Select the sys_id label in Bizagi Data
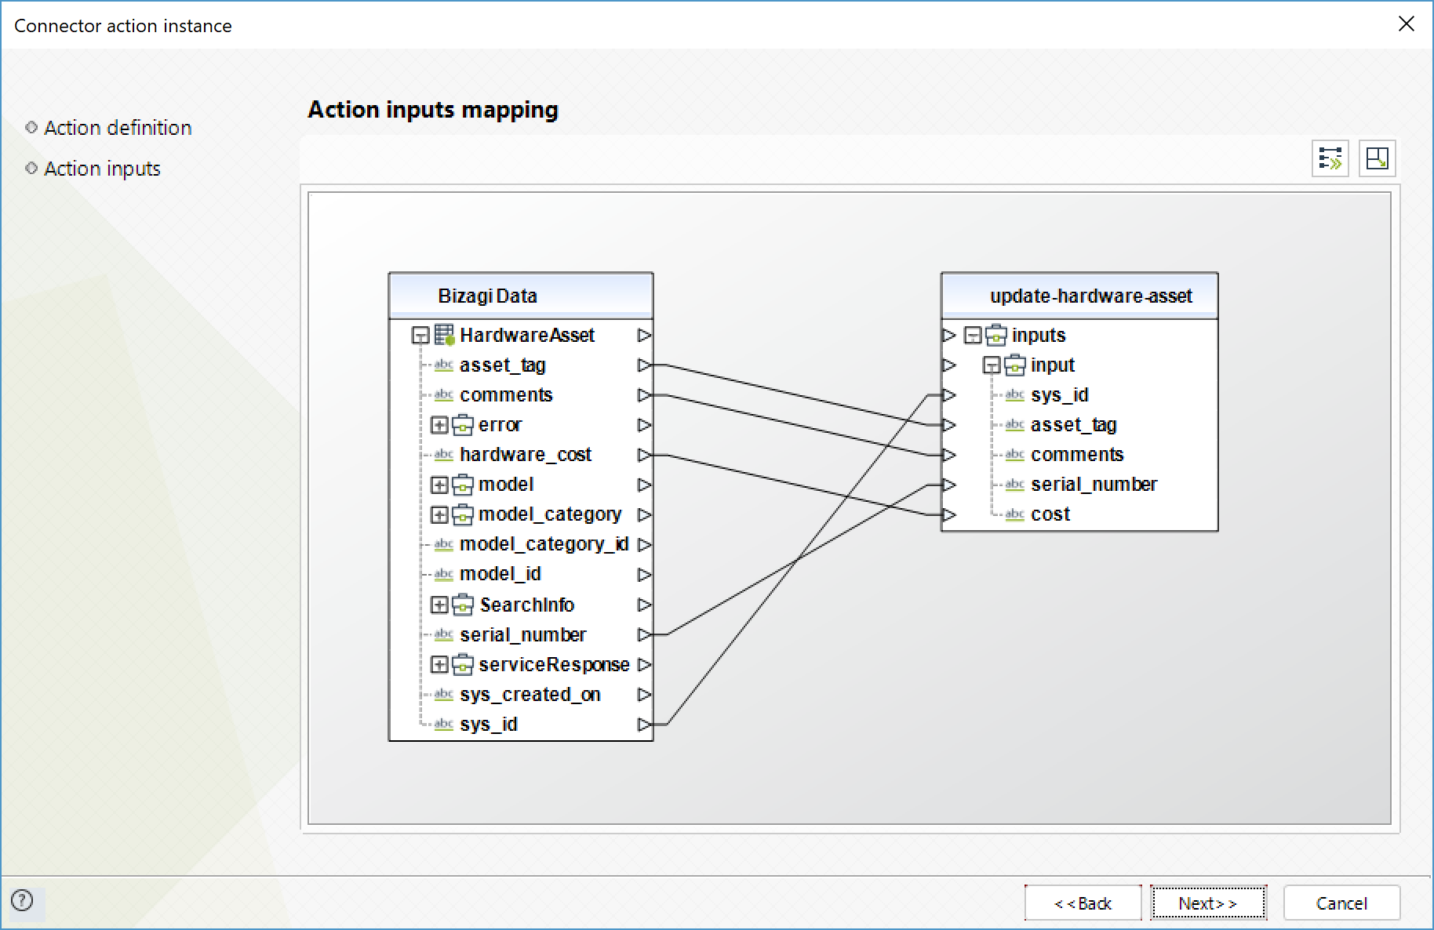Image resolution: width=1434 pixels, height=930 pixels. pos(488,724)
